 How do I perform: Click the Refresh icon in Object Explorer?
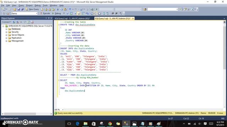[x=28, y=22]
